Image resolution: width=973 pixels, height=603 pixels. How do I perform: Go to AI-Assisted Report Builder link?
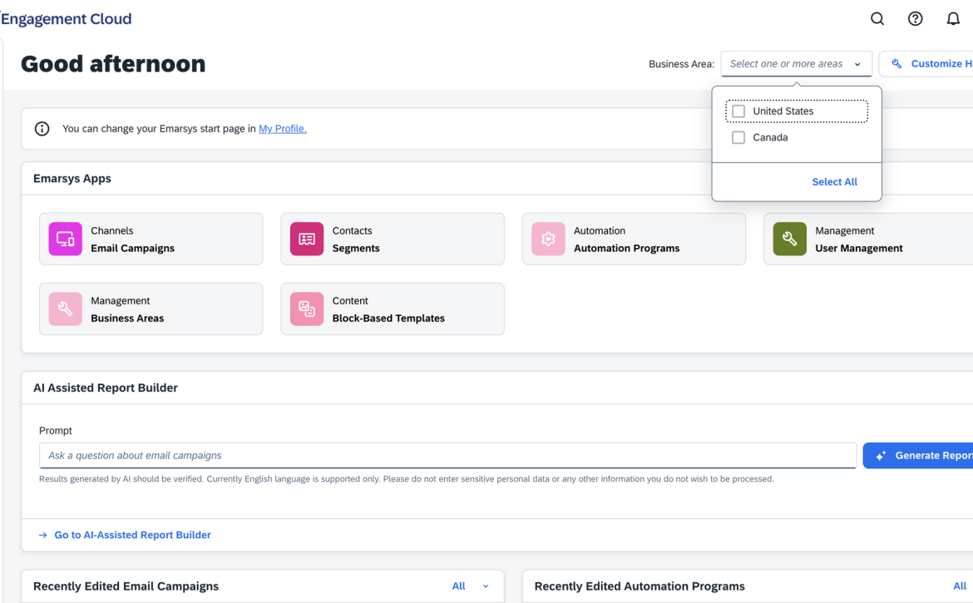131,535
